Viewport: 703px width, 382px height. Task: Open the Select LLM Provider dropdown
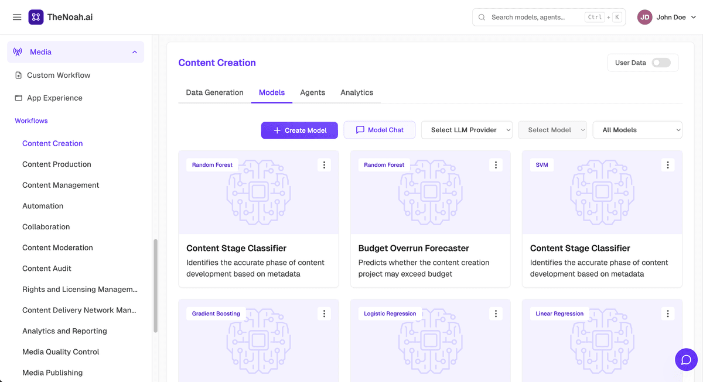point(467,130)
